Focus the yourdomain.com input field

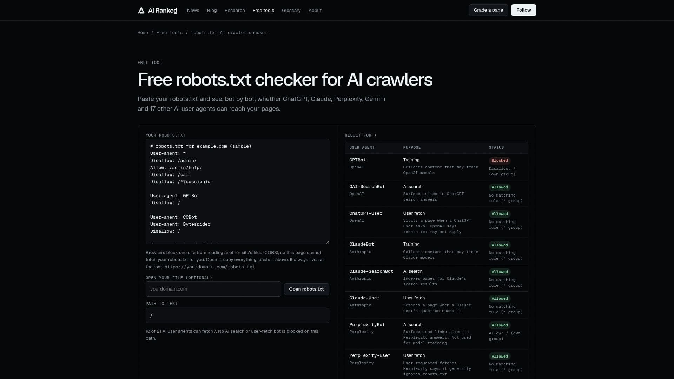pyautogui.click(x=213, y=289)
